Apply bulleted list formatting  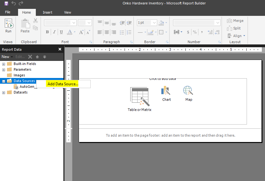122,32
